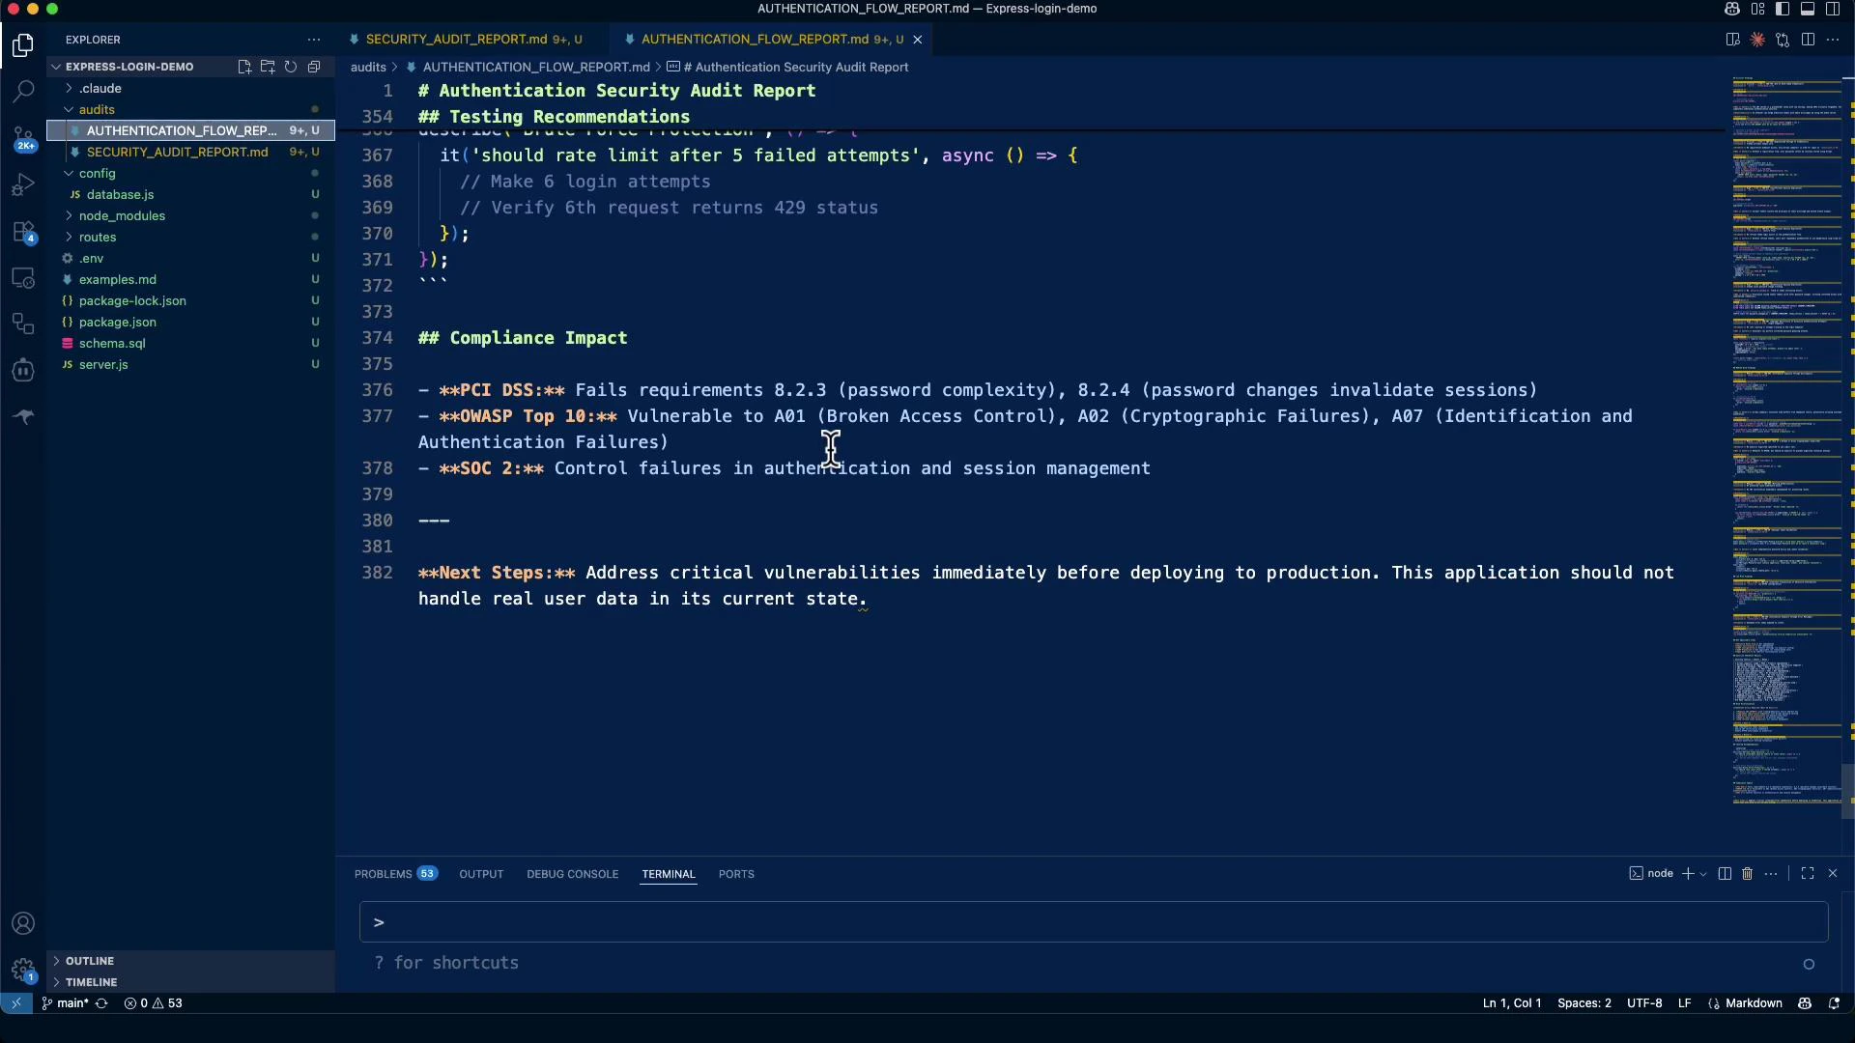Screen dimensions: 1855x1043
Task: Open Explorer views and more actions menu
Action: tap(314, 40)
